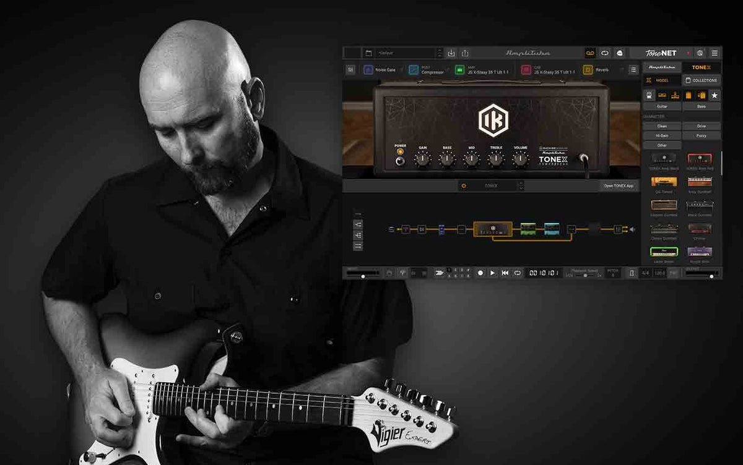The width and height of the screenshot is (743, 465).
Task: Open the preset name field dropdown
Action: pyautogui.click(x=406, y=53)
